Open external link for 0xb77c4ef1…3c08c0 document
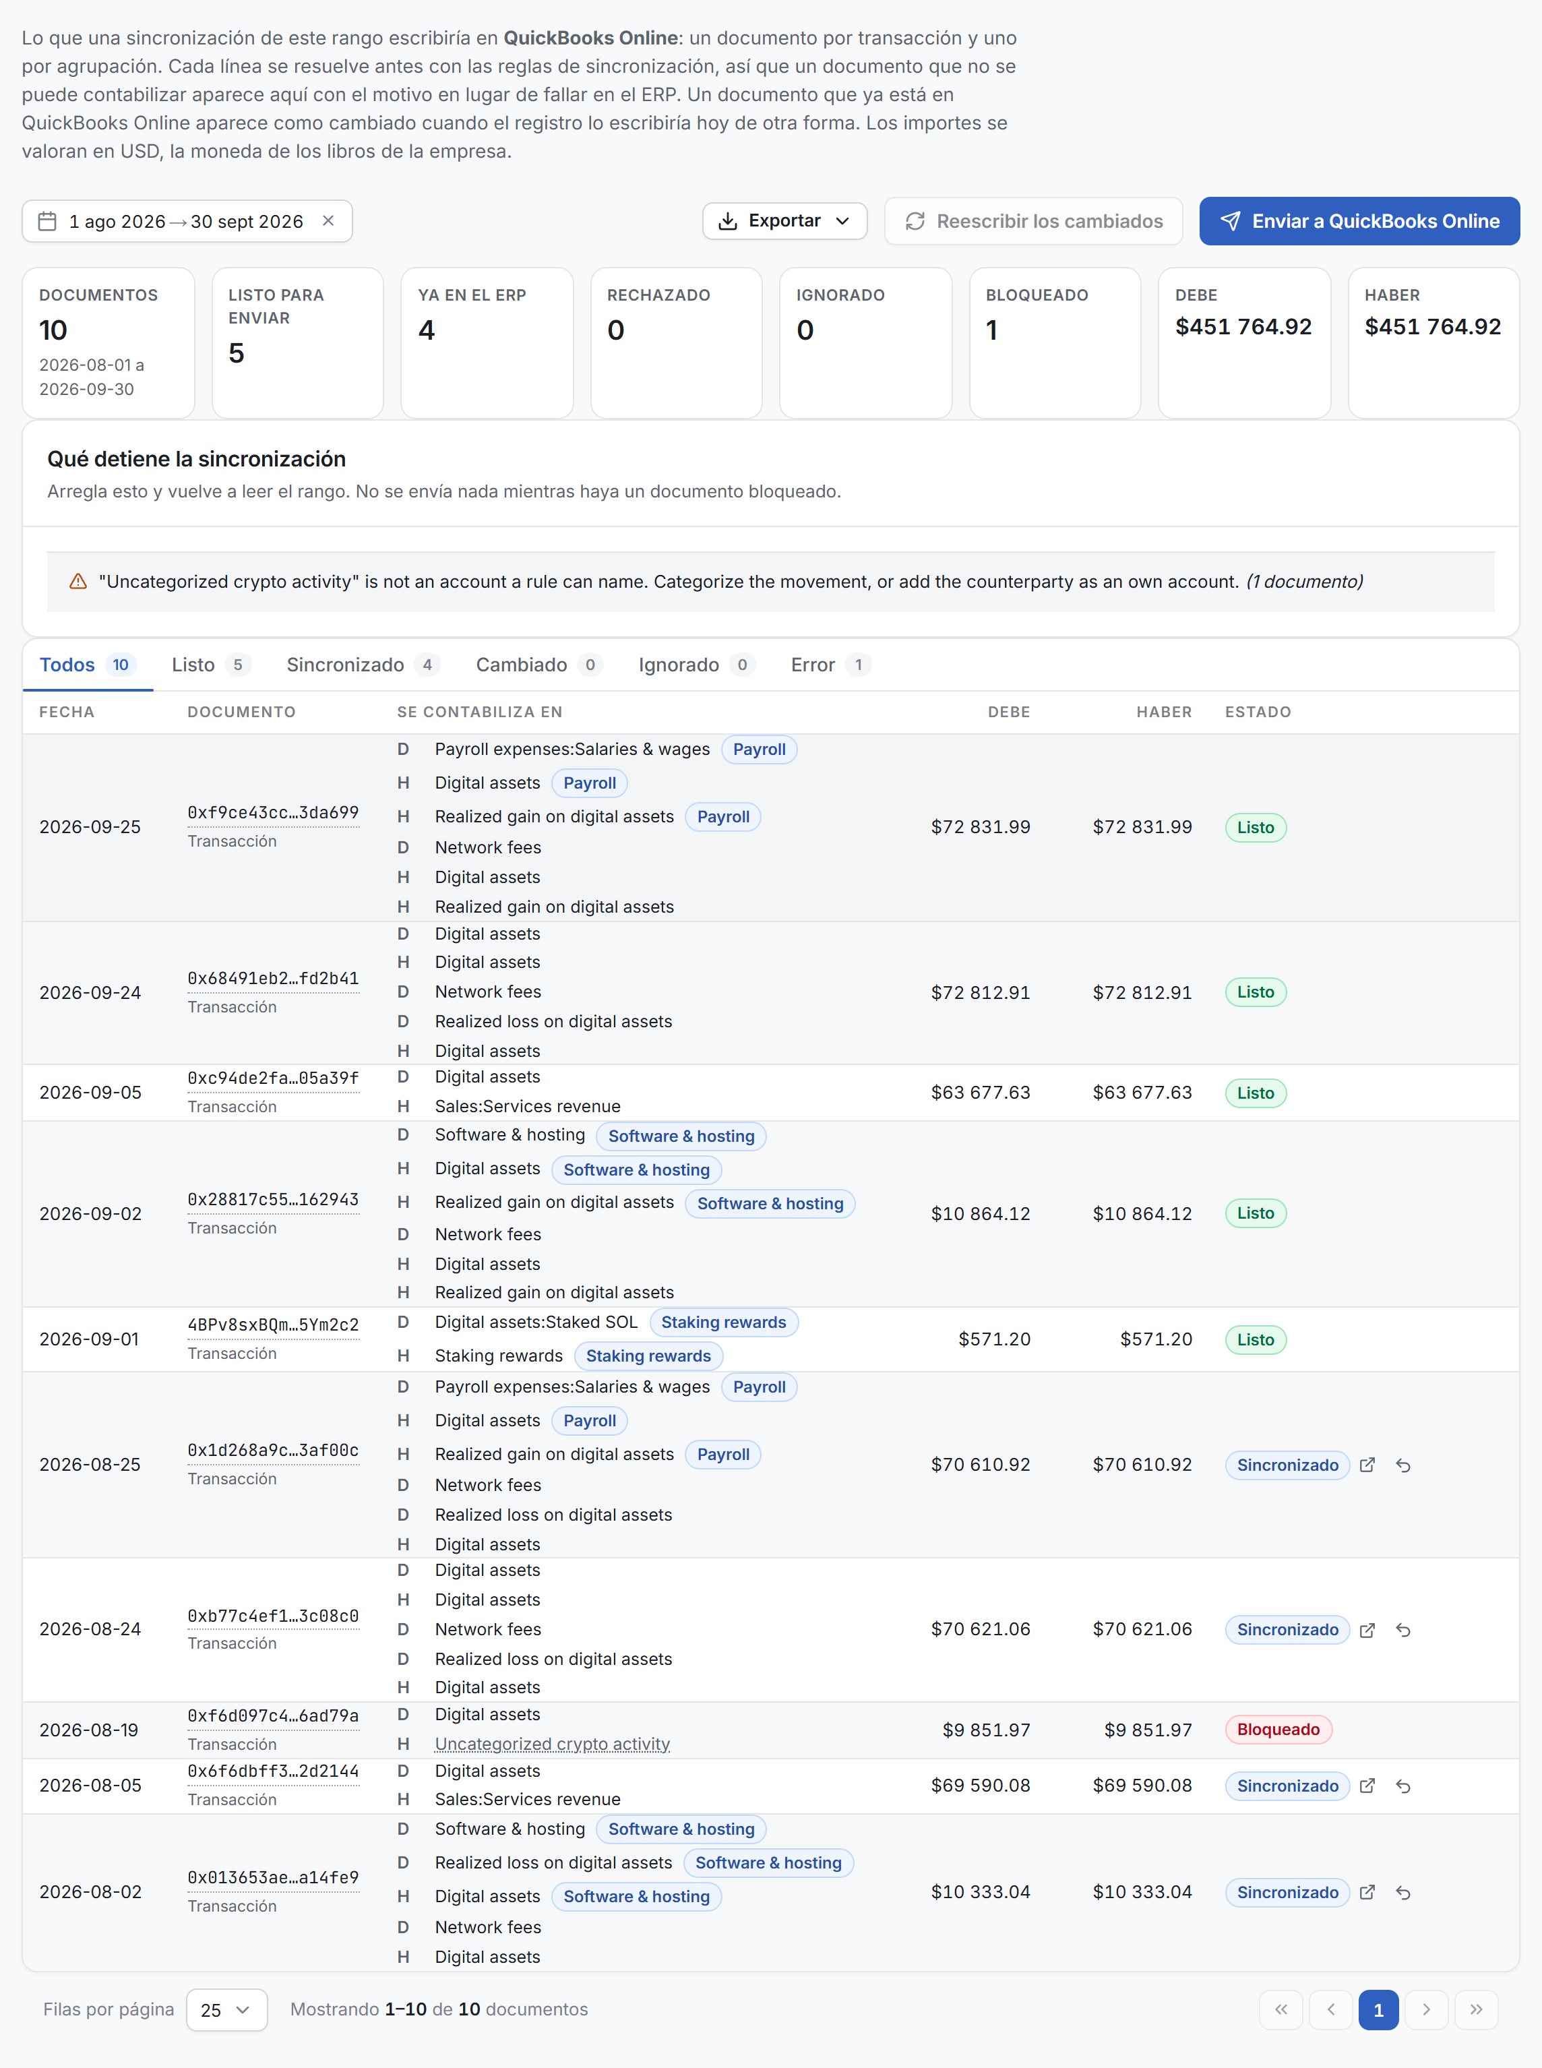This screenshot has width=1542, height=2068. pos(1367,1630)
